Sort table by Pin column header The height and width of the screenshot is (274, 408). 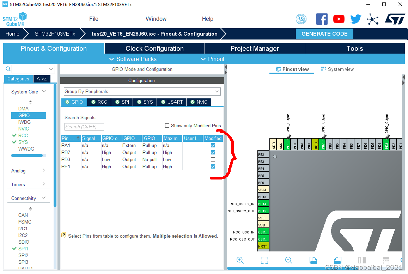click(71, 139)
